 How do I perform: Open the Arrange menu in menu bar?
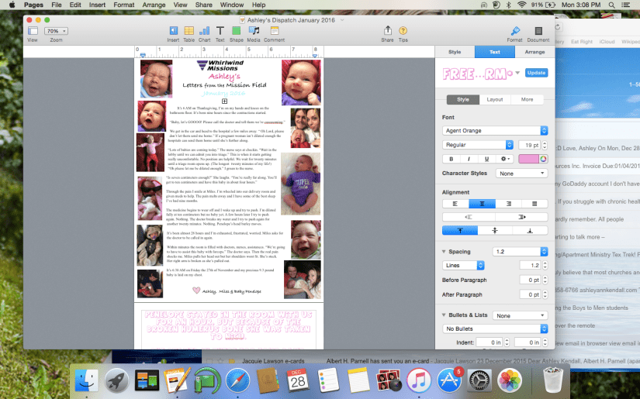[154, 5]
